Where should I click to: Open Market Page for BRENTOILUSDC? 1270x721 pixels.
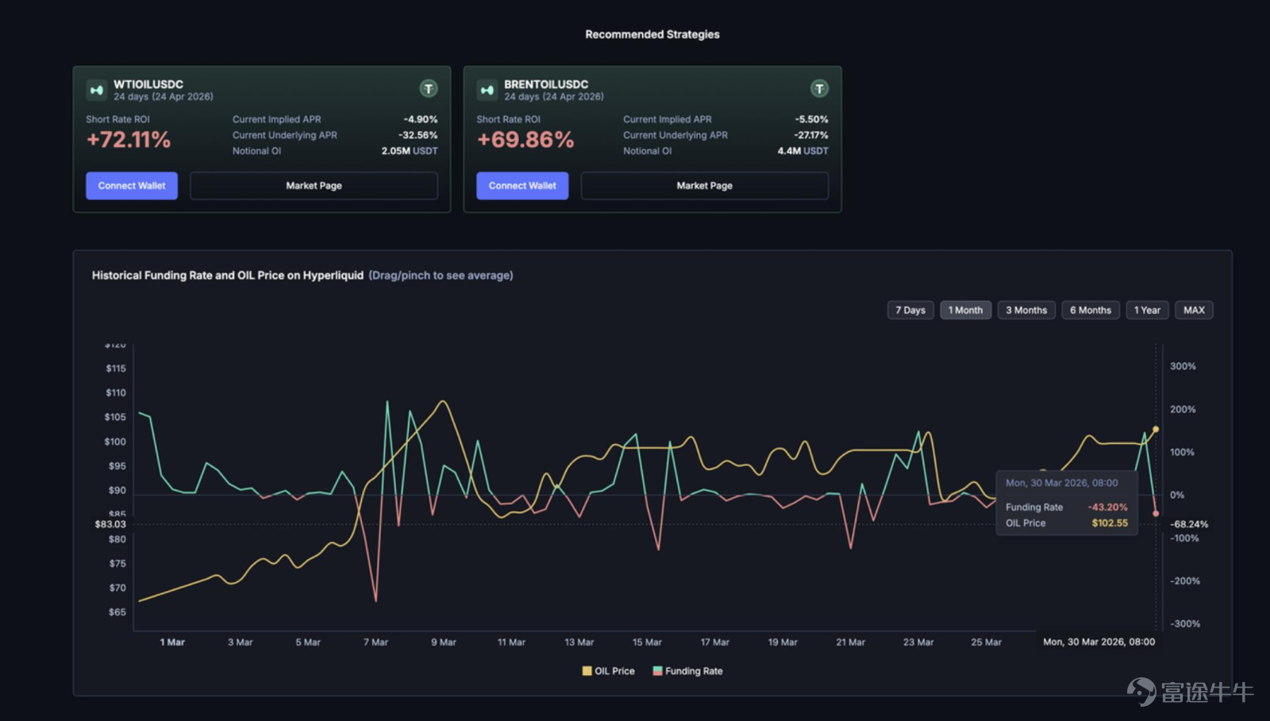pos(704,186)
